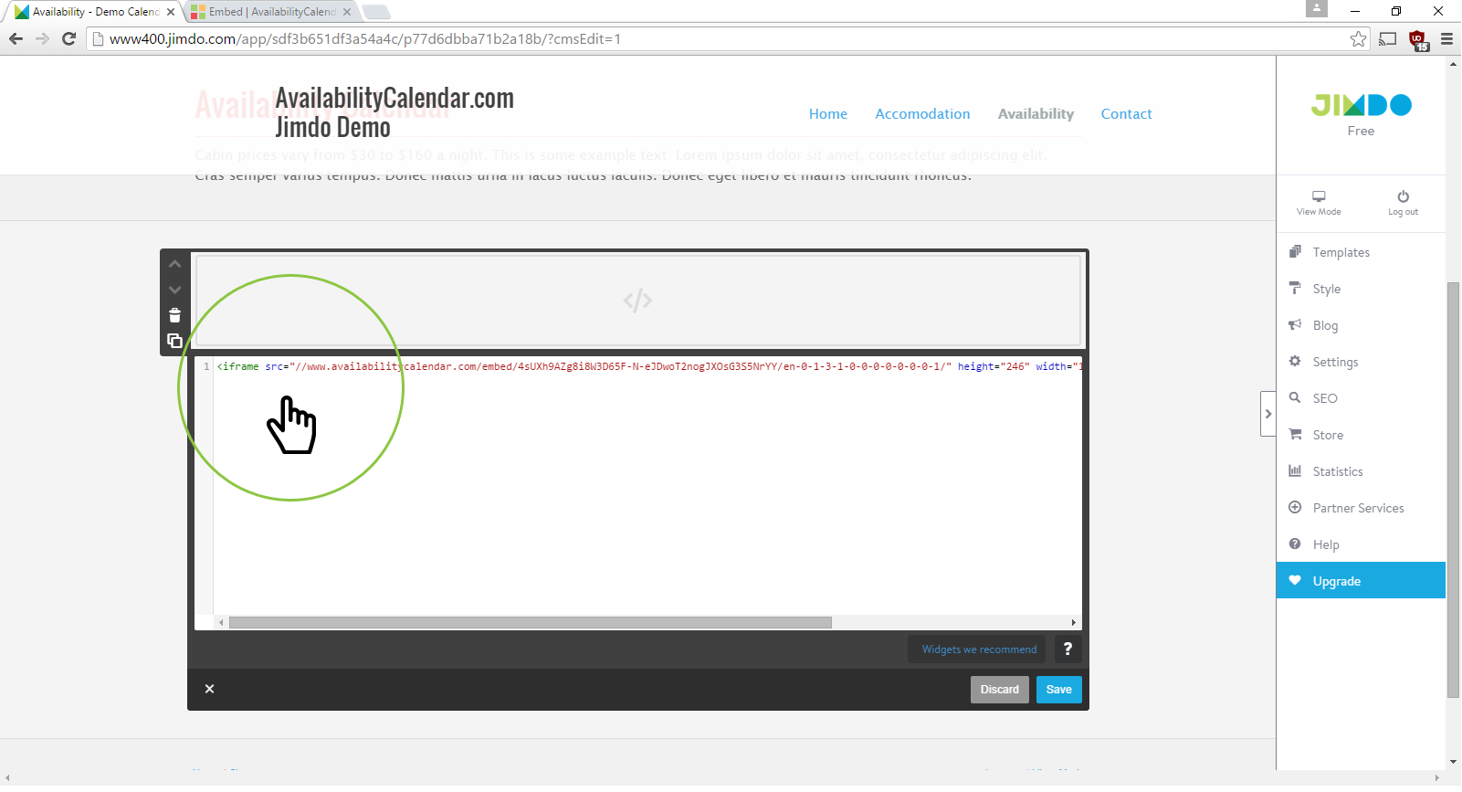Bookmark this page with star
This screenshot has height=792, width=1462.
(1358, 38)
